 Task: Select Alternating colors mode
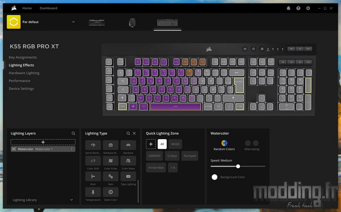coord(251,145)
